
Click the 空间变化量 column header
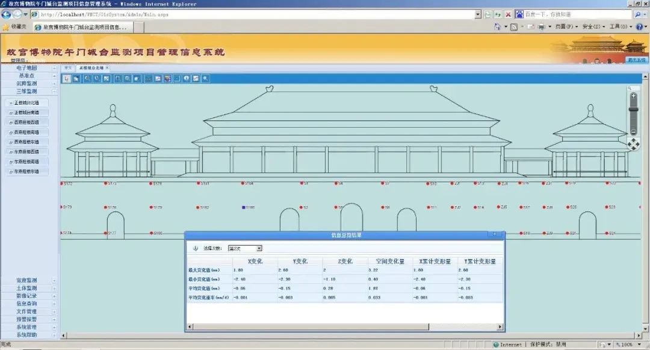coord(390,261)
